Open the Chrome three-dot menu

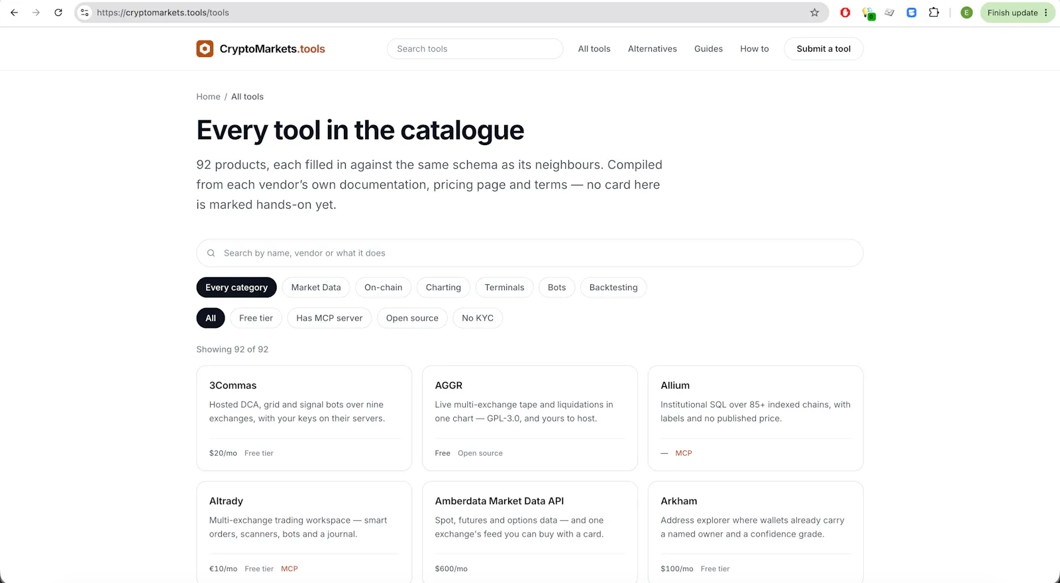tap(1046, 13)
